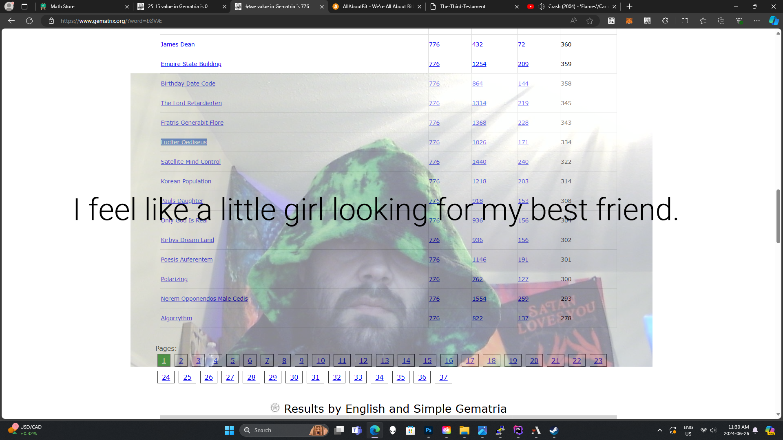783x440 pixels.
Task: Toggle Split screen view
Action: click(685, 21)
